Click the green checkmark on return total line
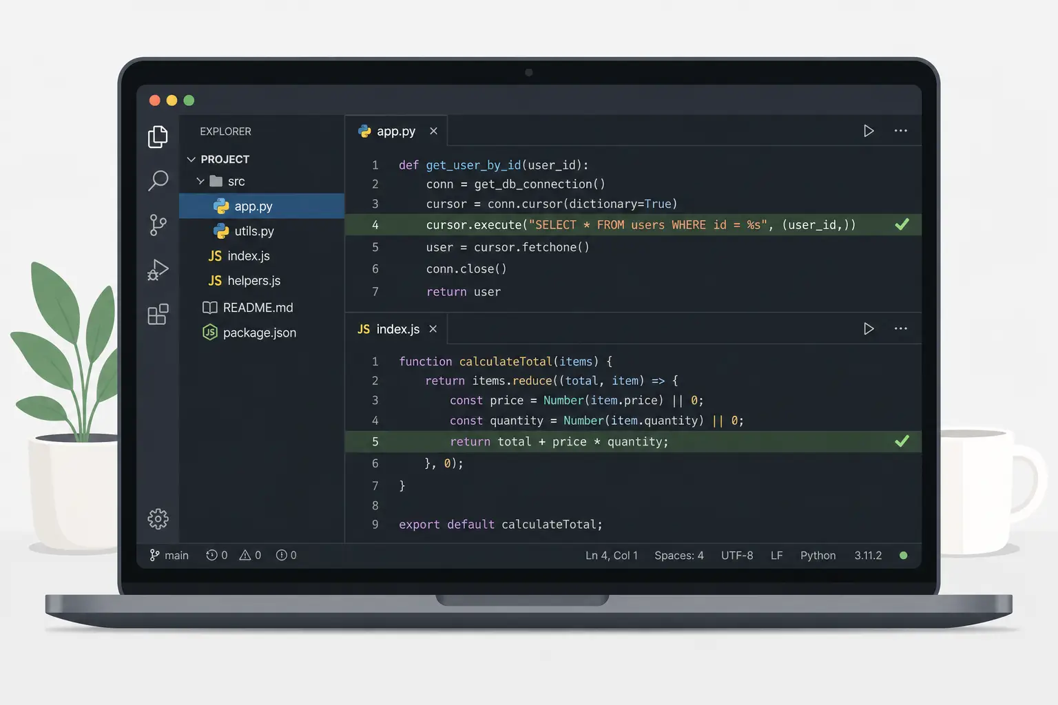 pos(902,441)
